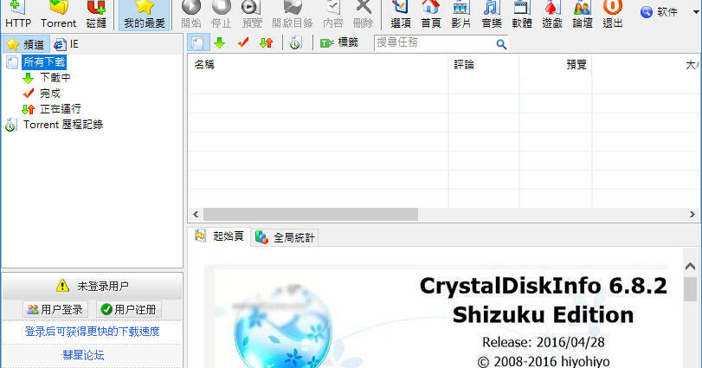Viewport: 702px width, 368px height.
Task: Open 登录后可获得更快的下载速度 link
Action: [93, 332]
